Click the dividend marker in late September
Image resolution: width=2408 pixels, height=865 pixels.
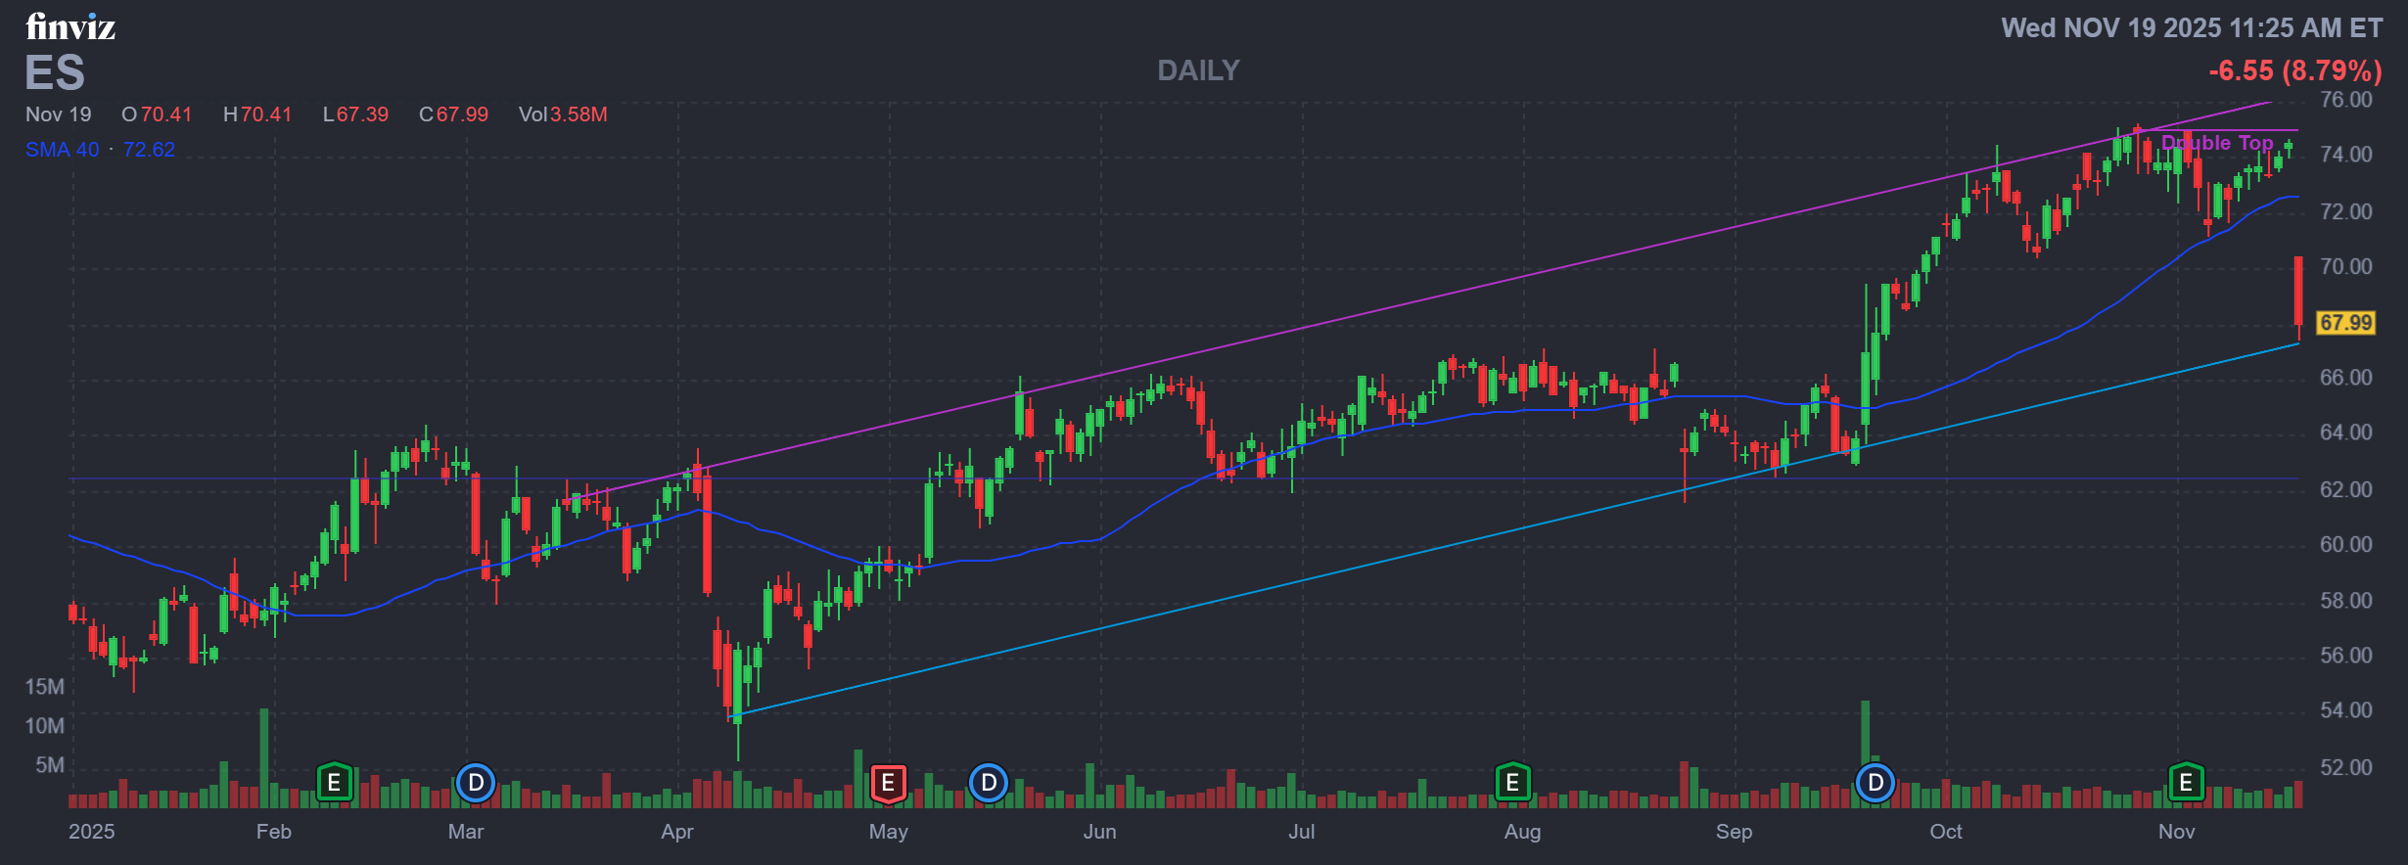1875,783
